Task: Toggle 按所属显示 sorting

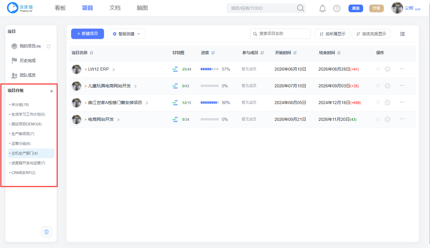Action: click(x=332, y=34)
